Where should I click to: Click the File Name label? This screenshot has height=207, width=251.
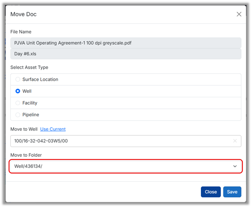[21, 32]
